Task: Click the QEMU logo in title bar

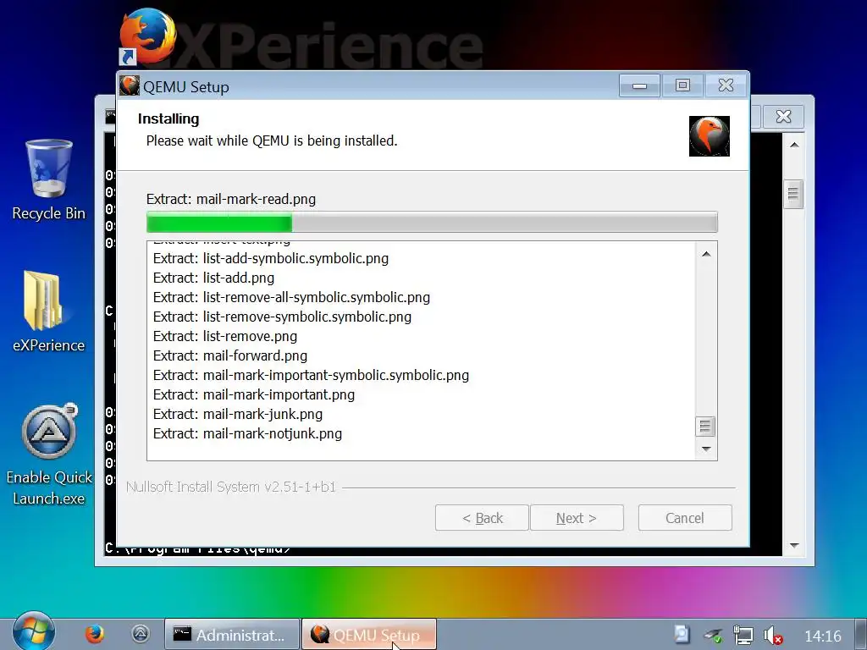Action: tap(130, 86)
